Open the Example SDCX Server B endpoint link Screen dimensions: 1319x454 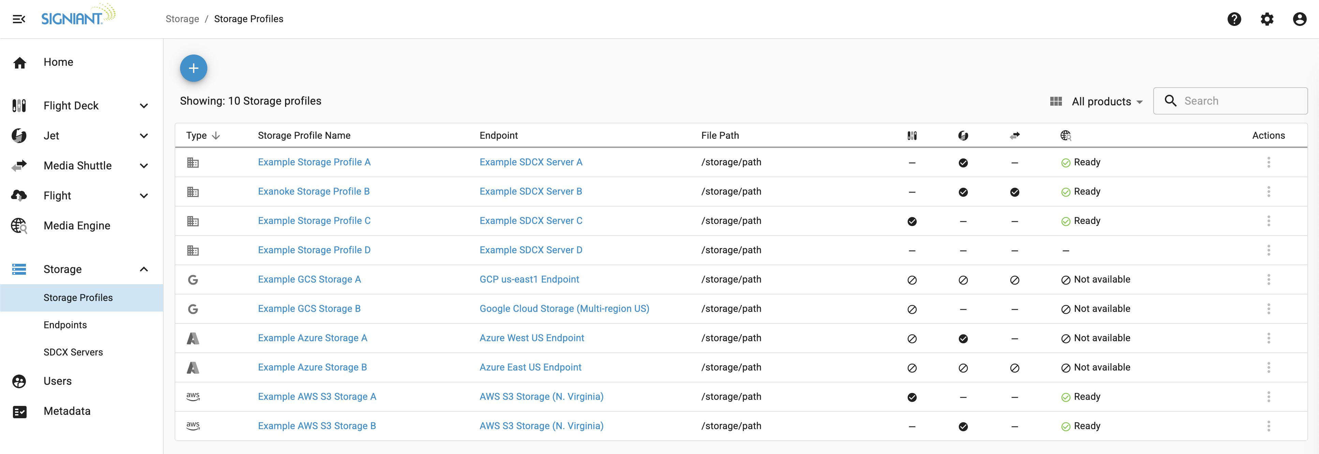(x=531, y=192)
